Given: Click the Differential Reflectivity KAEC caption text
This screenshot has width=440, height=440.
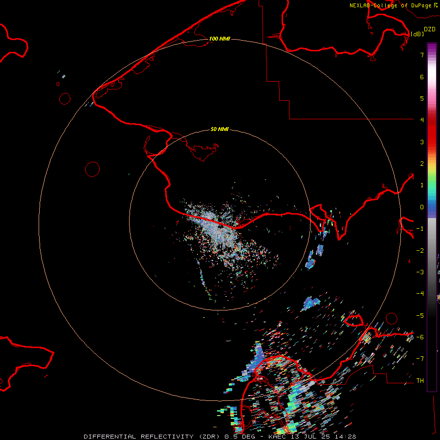Looking at the screenshot, I should pyautogui.click(x=220, y=437).
